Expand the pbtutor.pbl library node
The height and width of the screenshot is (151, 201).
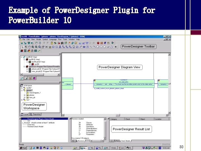27,69
